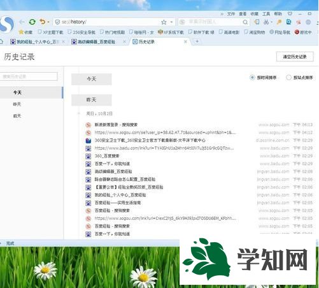This screenshot has height=288, width=319.
Task: Select 昨天 in the left sidebar
Action: pos(17,104)
